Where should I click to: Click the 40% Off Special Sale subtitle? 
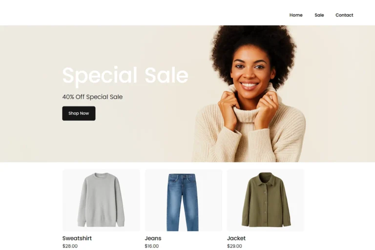pyautogui.click(x=92, y=97)
